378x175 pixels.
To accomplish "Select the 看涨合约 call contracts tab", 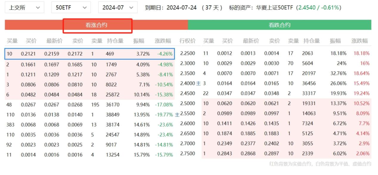I will [96, 25].
